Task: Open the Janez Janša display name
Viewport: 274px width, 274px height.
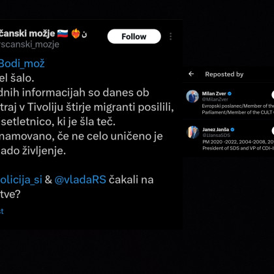Action: point(215,130)
